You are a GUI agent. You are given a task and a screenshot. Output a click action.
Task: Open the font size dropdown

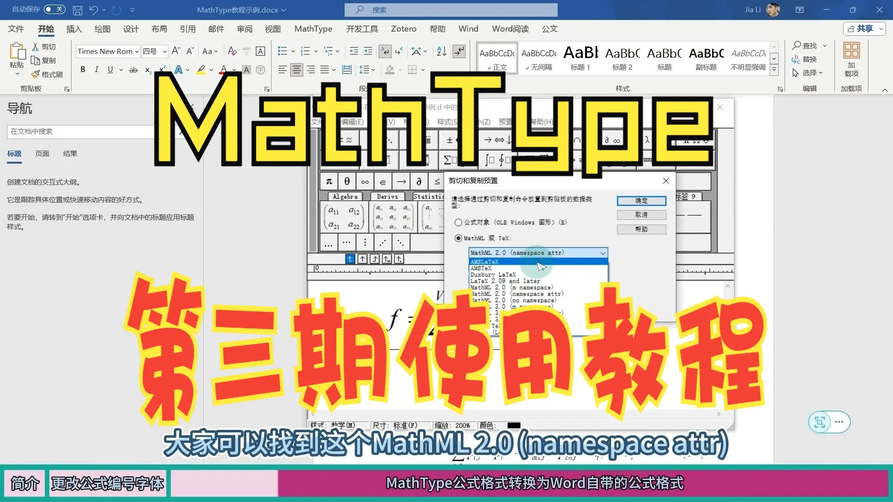pos(165,52)
